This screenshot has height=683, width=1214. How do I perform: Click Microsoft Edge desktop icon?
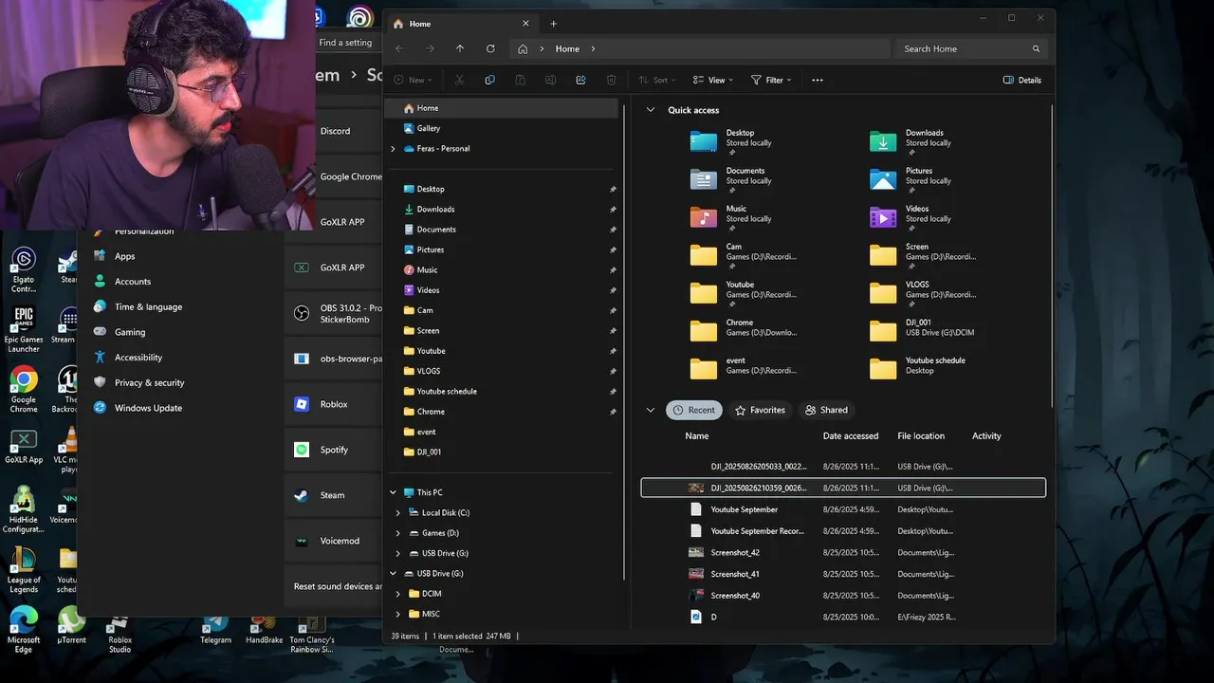click(x=24, y=630)
